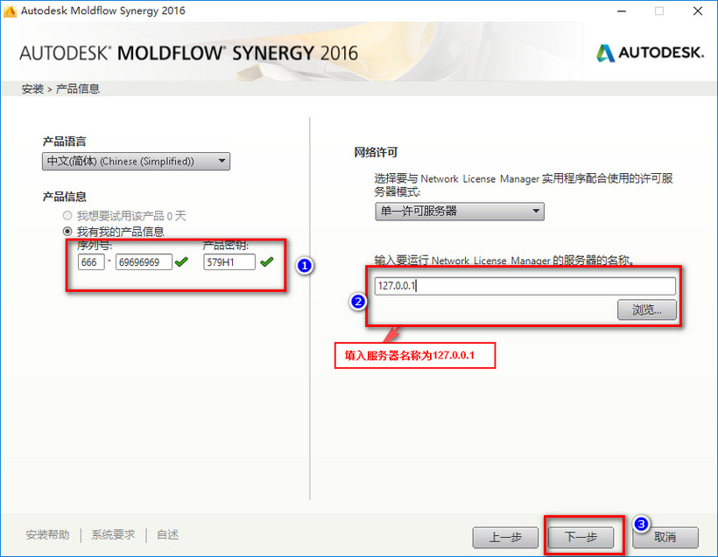
Task: Click the Moldflow Synergy icon in the title bar
Action: pos(11,10)
